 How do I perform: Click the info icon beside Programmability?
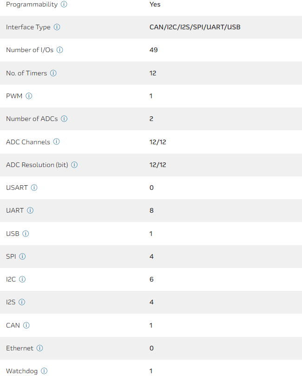(x=64, y=4)
